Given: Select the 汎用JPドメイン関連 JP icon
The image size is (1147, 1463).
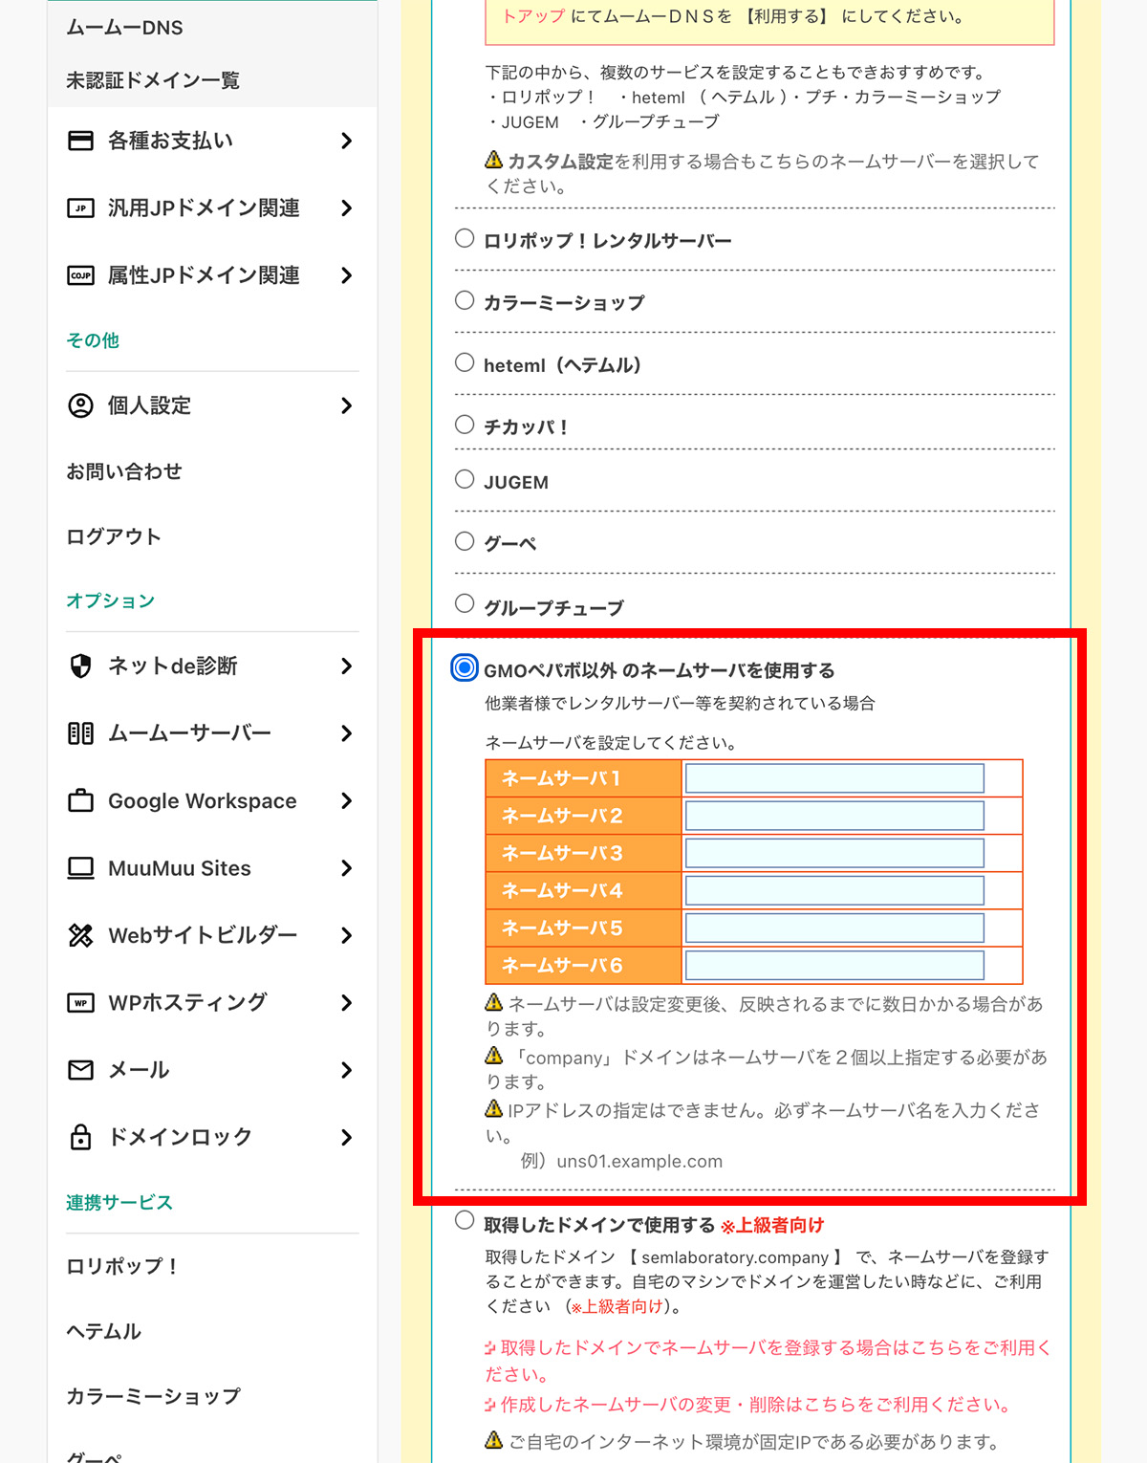Looking at the screenshot, I should pyautogui.click(x=81, y=207).
